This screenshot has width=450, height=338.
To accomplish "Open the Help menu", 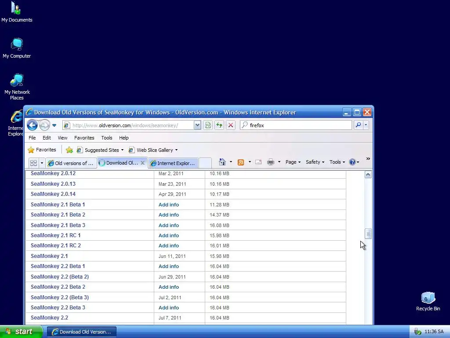I will (x=123, y=138).
